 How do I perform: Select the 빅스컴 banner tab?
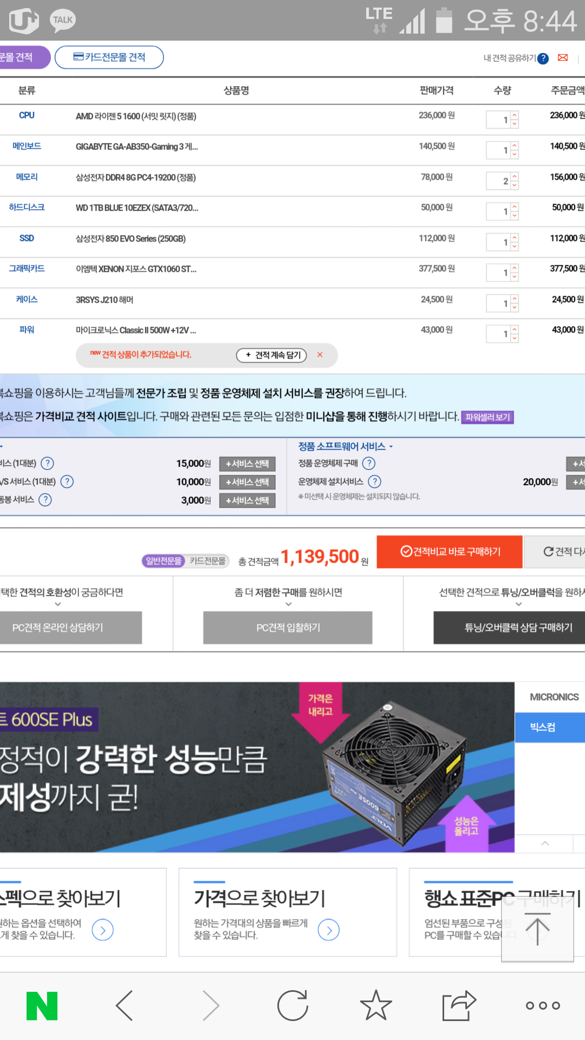pos(550,727)
